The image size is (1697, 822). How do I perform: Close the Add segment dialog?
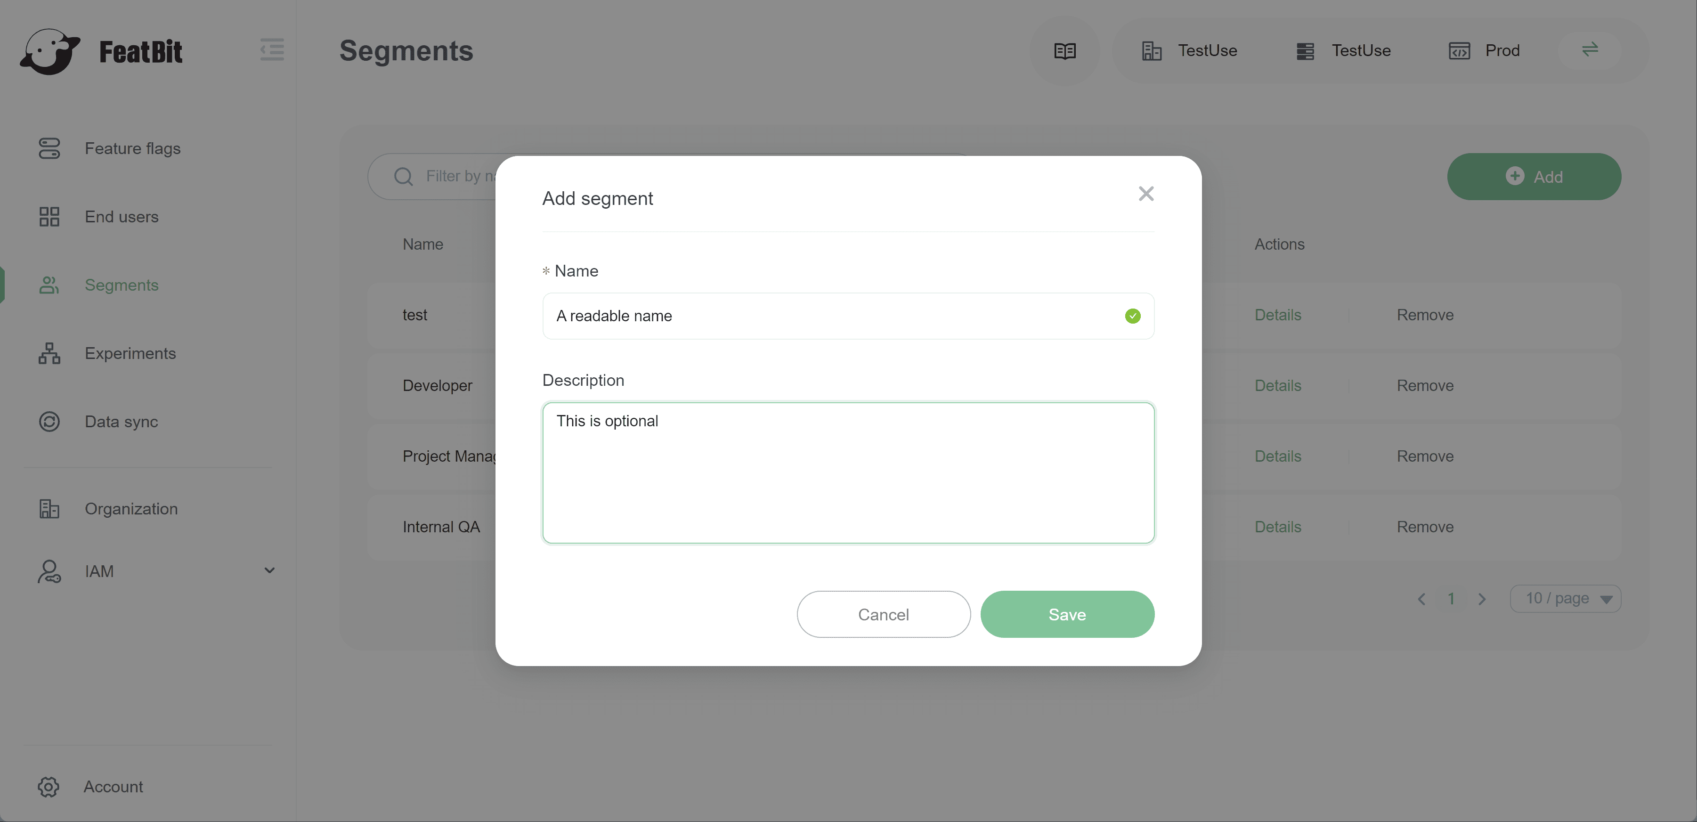tap(1145, 194)
